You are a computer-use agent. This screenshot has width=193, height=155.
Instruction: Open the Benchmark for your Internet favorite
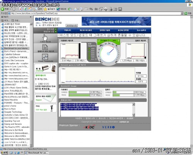coord(15,48)
